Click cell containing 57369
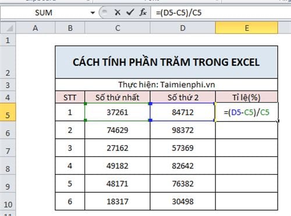Screen dimensions: 291x216 point(183,147)
